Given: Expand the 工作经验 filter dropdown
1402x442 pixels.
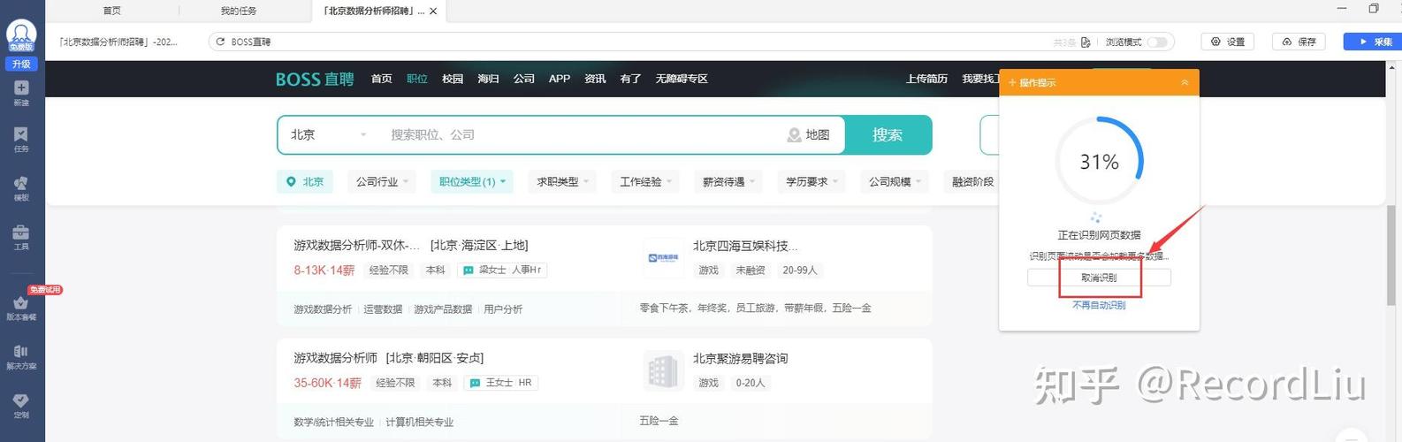Looking at the screenshot, I should coord(645,181).
